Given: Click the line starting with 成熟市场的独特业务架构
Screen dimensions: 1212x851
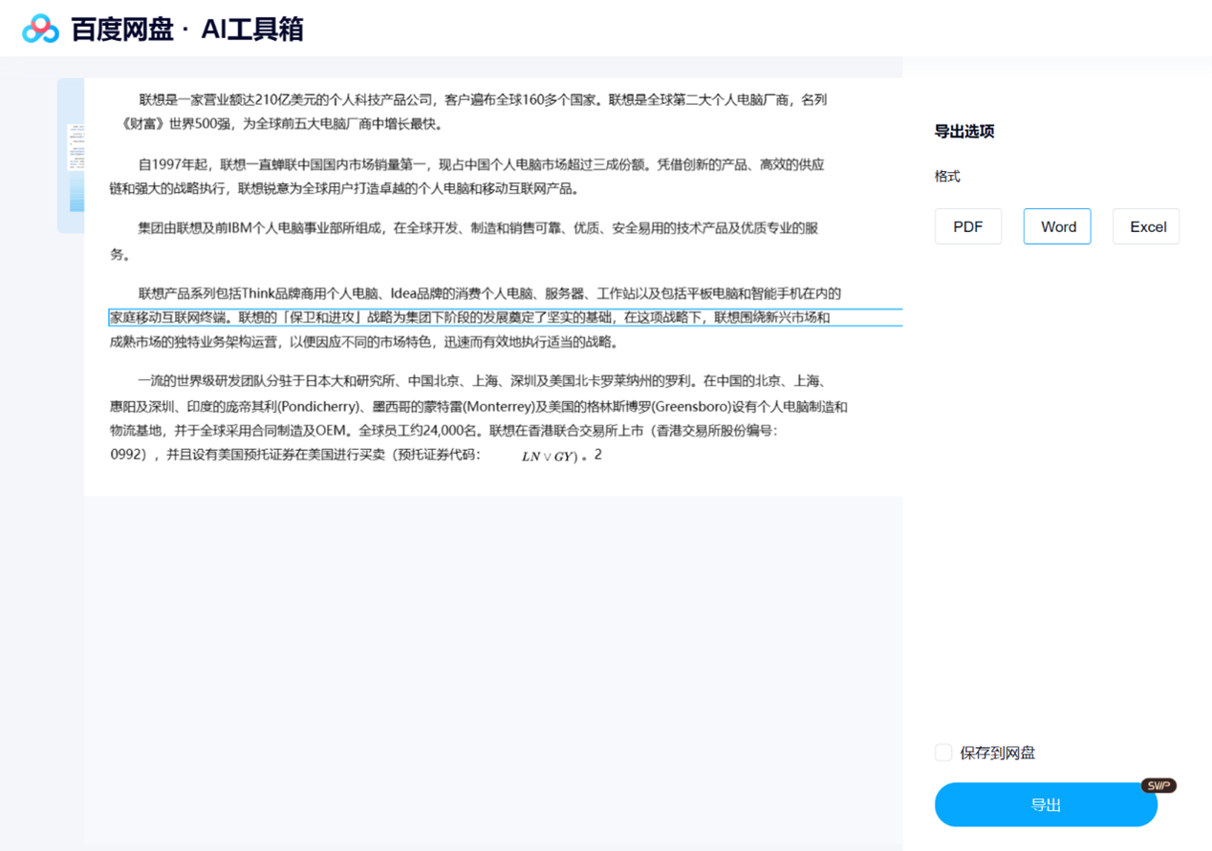Looking at the screenshot, I should [363, 342].
